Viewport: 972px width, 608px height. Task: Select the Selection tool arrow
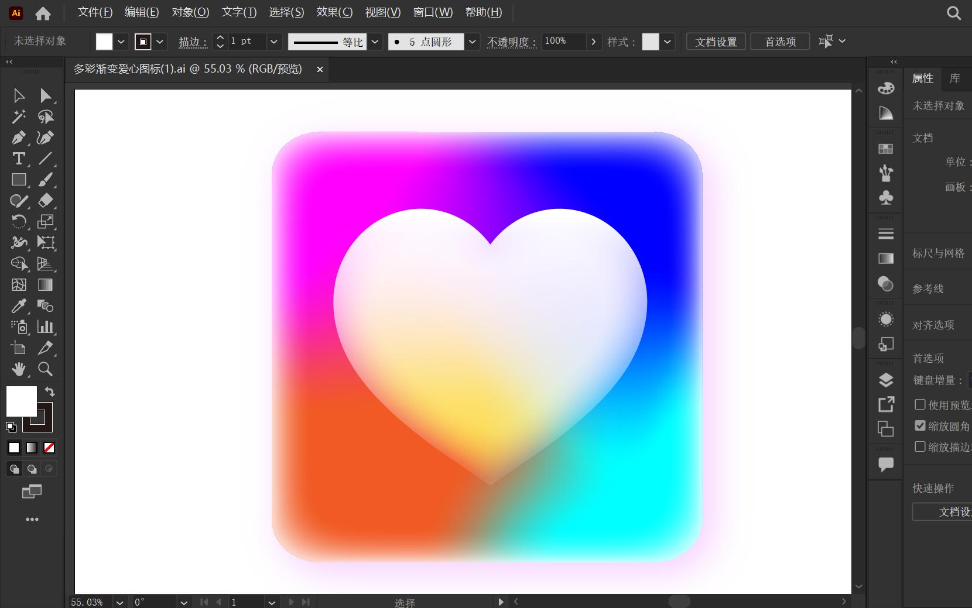click(19, 96)
